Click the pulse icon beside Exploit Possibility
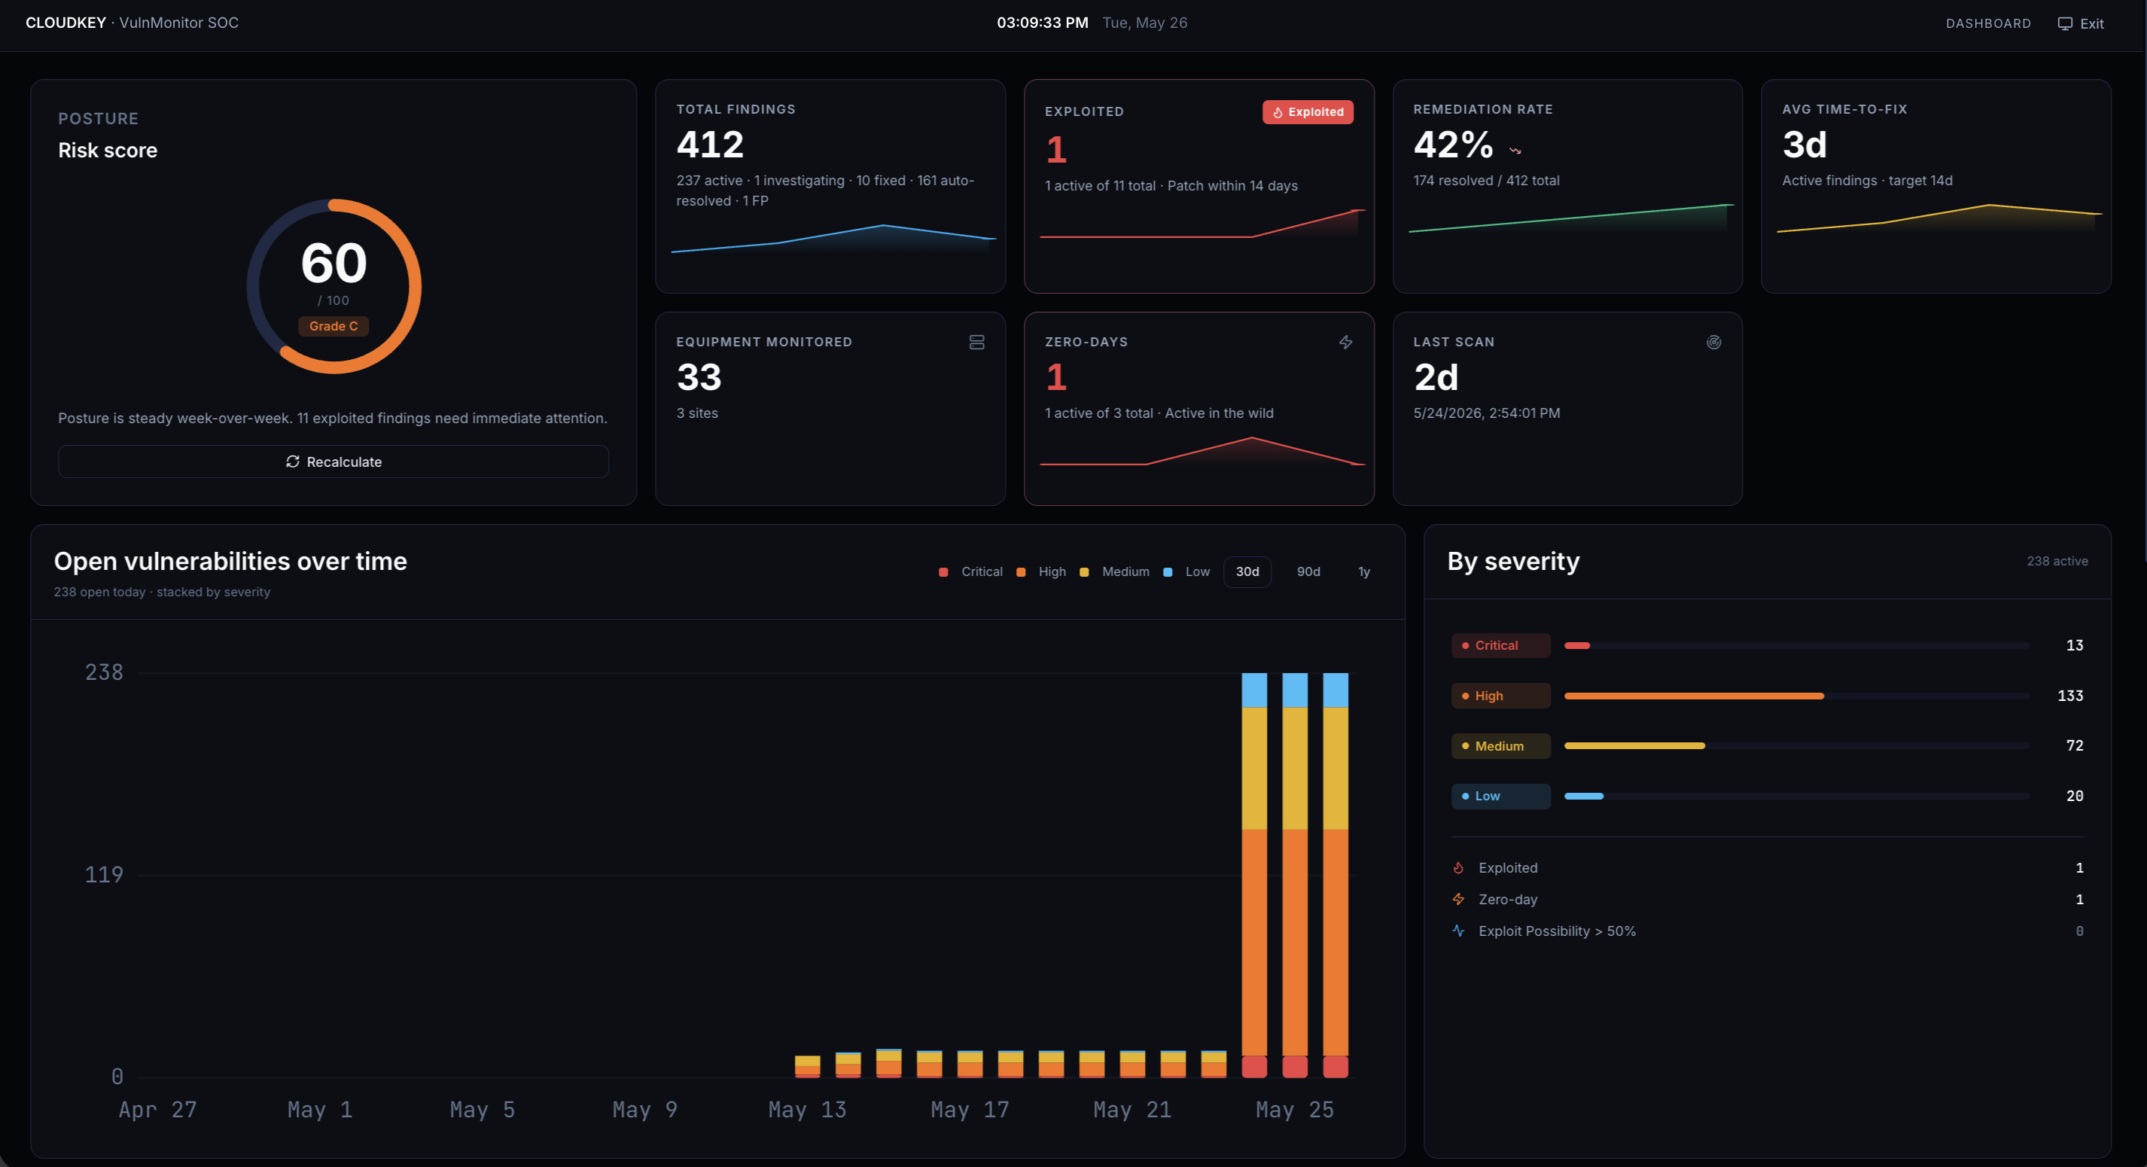This screenshot has width=2147, height=1167. click(x=1459, y=931)
